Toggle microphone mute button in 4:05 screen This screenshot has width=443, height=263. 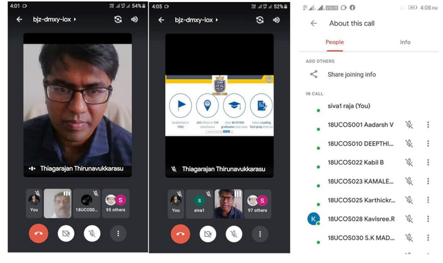tap(234, 234)
